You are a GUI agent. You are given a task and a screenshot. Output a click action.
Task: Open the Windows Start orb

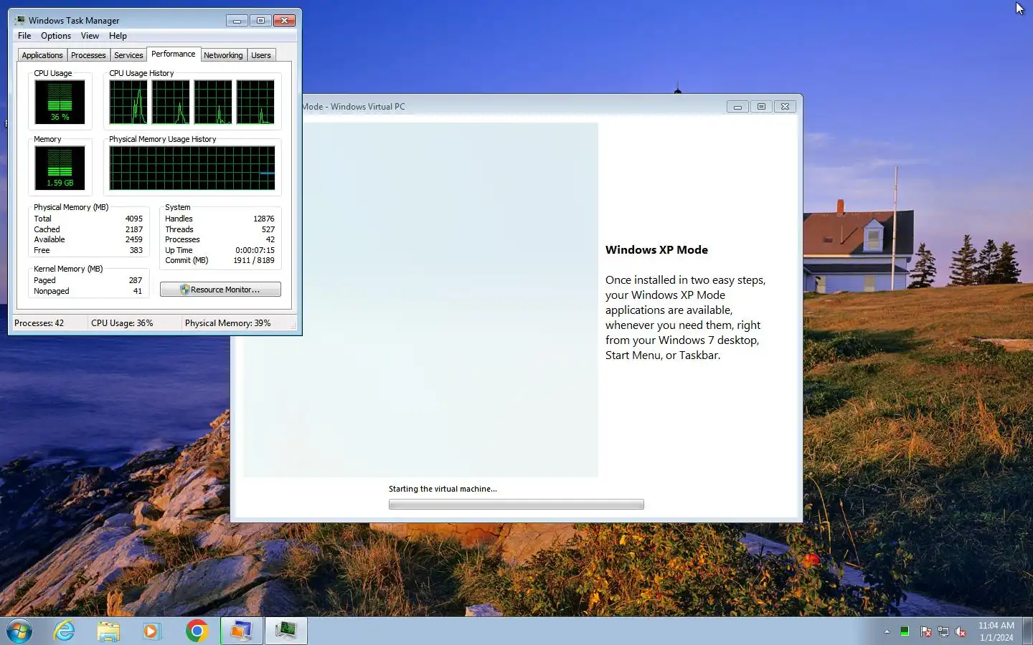point(19,631)
